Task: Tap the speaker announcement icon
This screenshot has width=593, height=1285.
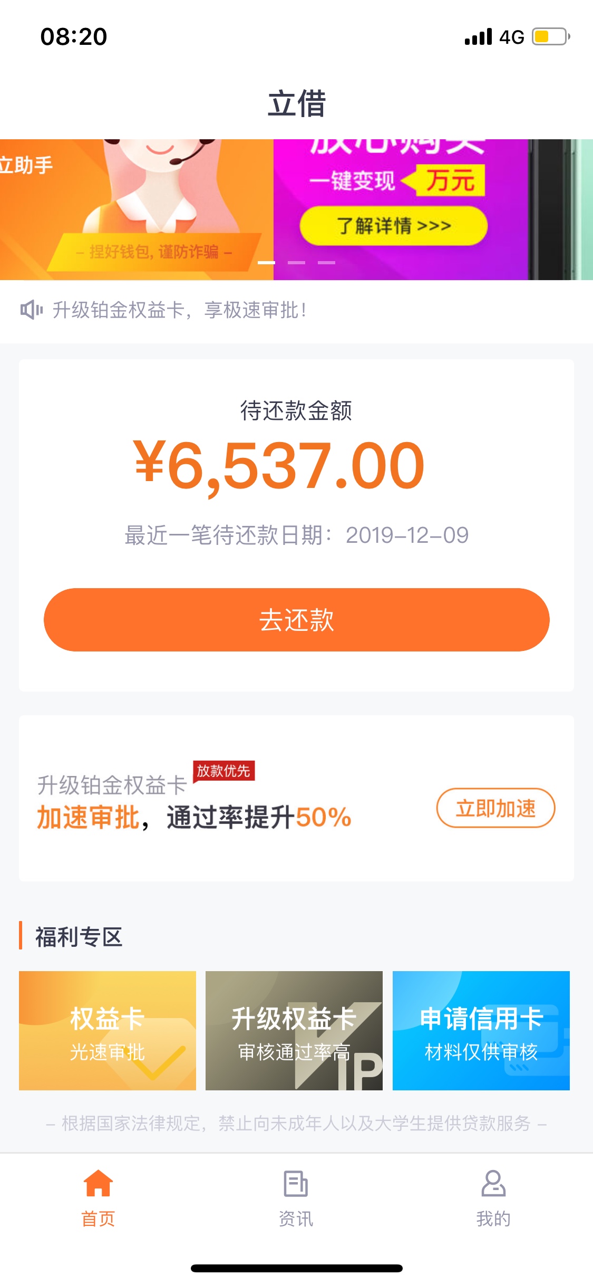Action: [x=31, y=310]
